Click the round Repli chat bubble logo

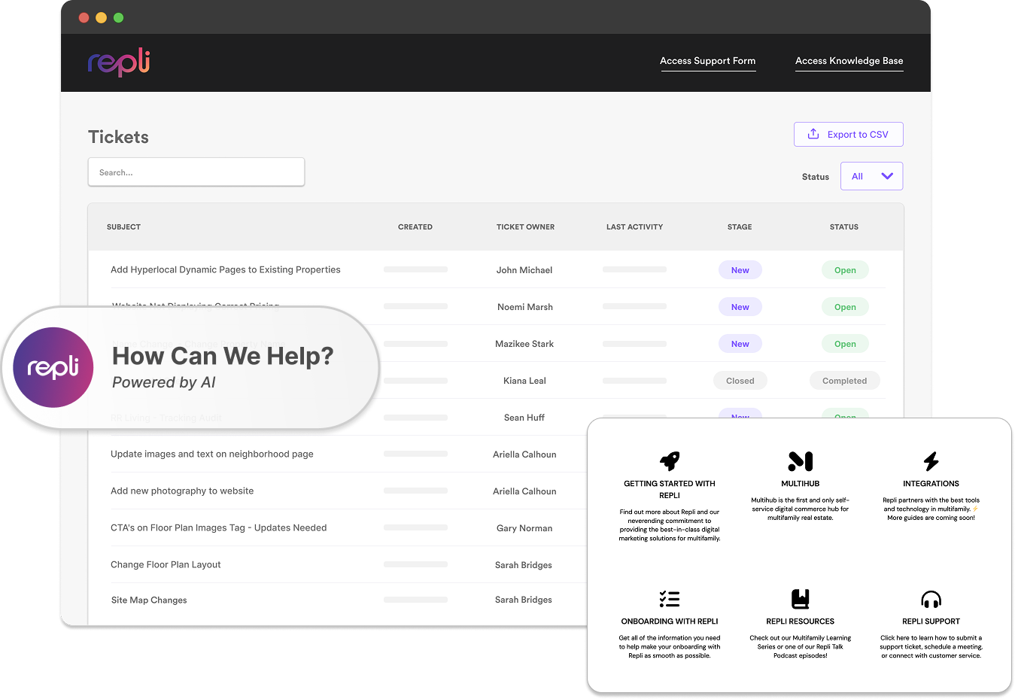point(53,367)
